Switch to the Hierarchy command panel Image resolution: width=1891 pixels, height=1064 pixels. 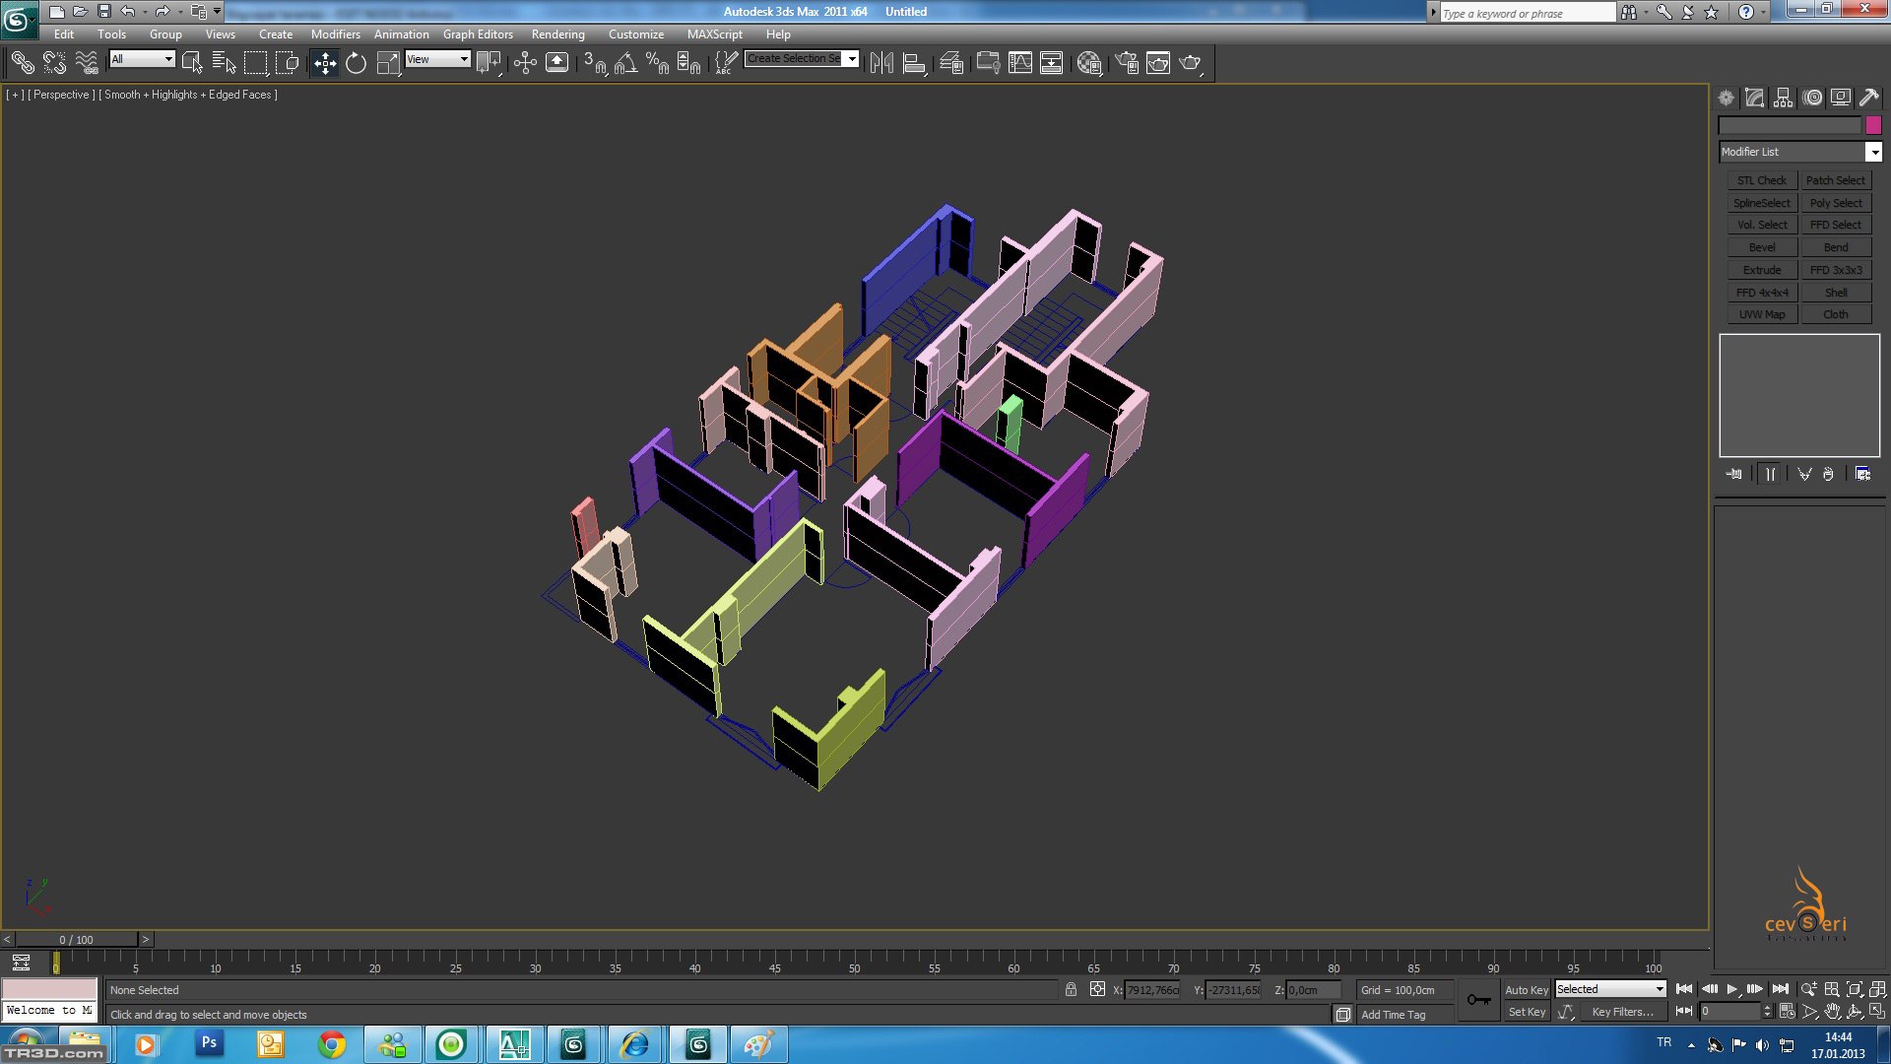(x=1783, y=98)
